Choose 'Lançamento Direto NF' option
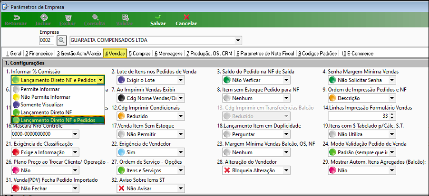Image resolution: width=429 pixels, height=196 pixels. (58, 112)
